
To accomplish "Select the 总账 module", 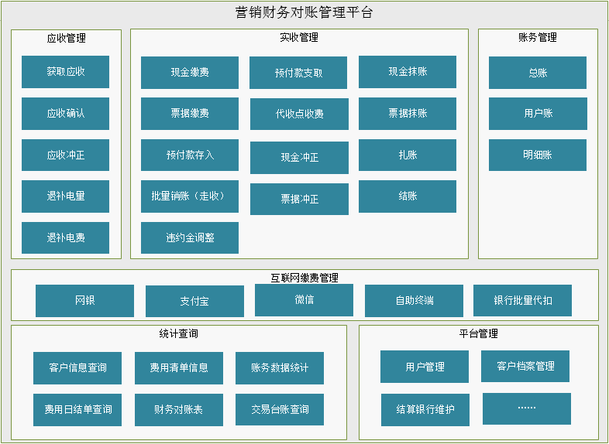I will pos(537,73).
